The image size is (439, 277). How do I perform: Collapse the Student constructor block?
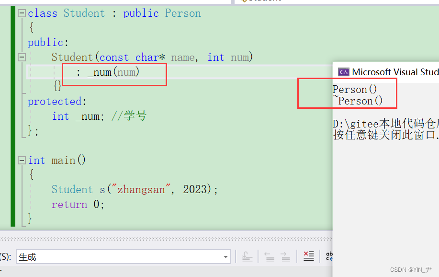click(x=22, y=57)
